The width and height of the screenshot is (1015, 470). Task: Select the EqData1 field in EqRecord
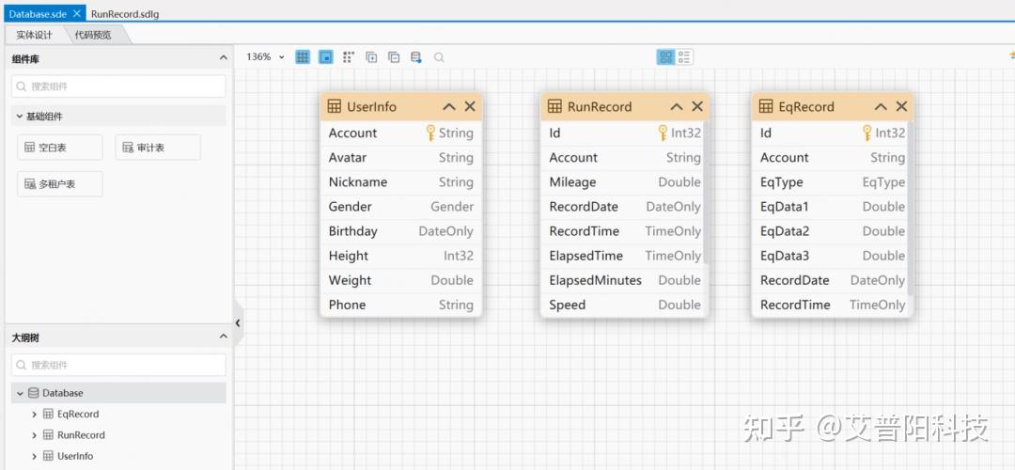[831, 207]
